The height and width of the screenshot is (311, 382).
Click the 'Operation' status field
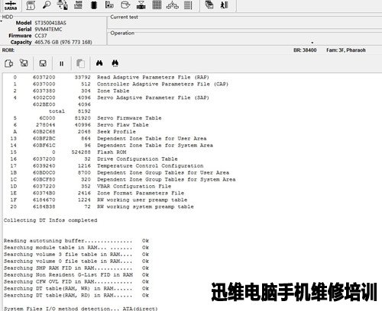point(244,39)
